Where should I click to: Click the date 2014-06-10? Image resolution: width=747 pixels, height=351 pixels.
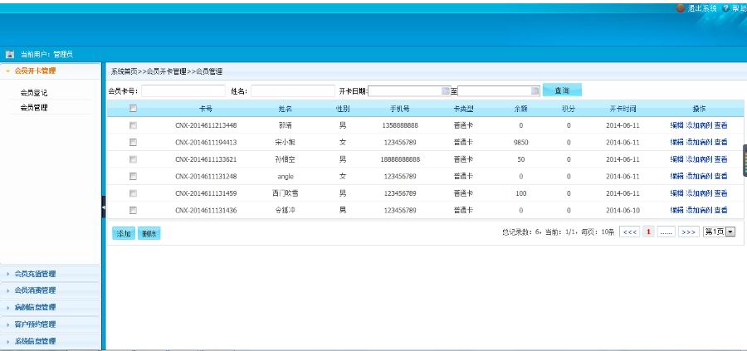pos(622,210)
